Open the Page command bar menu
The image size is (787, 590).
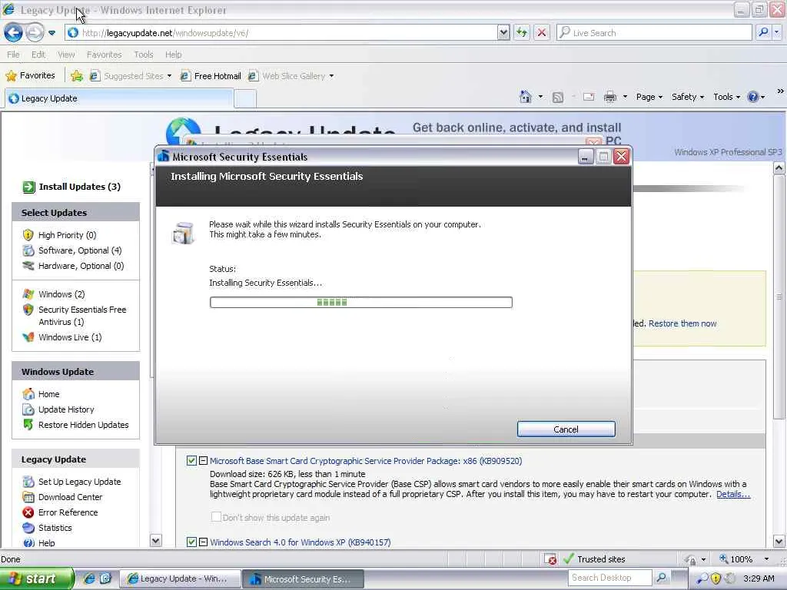click(x=649, y=97)
